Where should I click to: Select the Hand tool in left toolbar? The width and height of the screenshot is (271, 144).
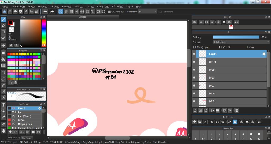[x=3, y=131]
